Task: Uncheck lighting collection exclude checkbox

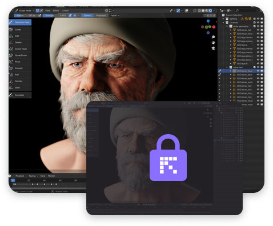Action: (254, 19)
